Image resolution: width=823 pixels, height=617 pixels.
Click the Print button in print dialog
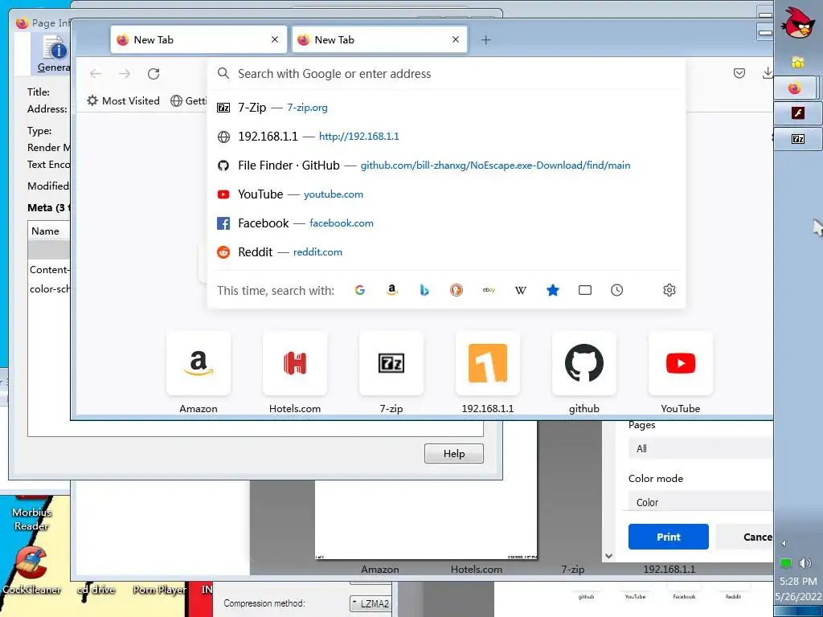pyautogui.click(x=668, y=537)
